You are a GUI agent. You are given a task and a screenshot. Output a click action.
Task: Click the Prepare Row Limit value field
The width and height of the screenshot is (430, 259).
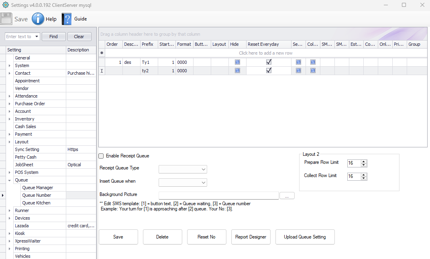click(354, 163)
